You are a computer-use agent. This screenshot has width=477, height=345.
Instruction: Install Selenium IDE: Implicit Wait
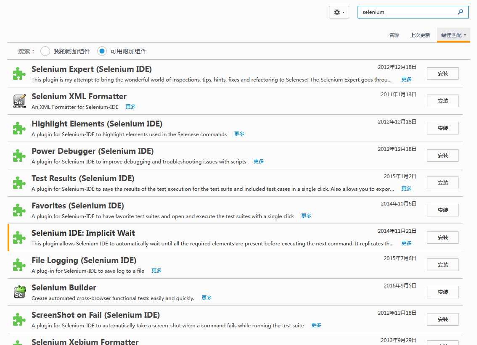coord(443,237)
